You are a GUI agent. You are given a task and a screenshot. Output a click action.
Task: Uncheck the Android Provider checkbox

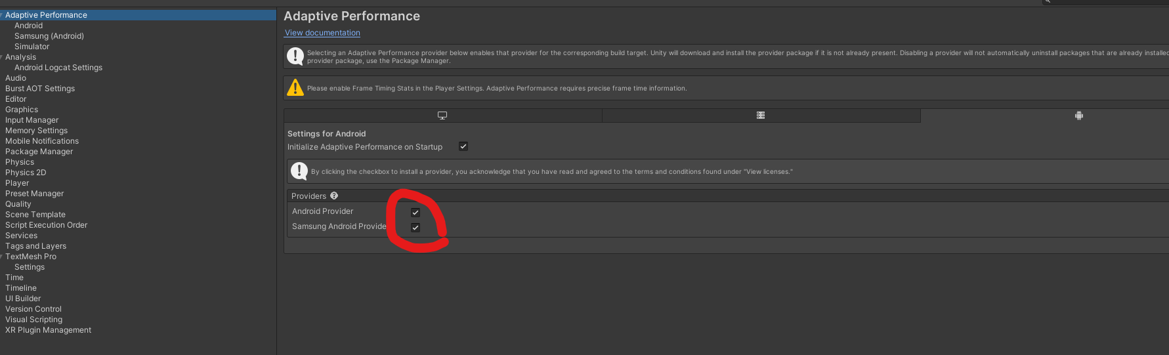[x=415, y=212]
